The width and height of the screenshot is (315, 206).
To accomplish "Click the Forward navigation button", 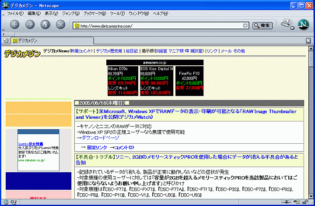I will (x=30, y=25).
